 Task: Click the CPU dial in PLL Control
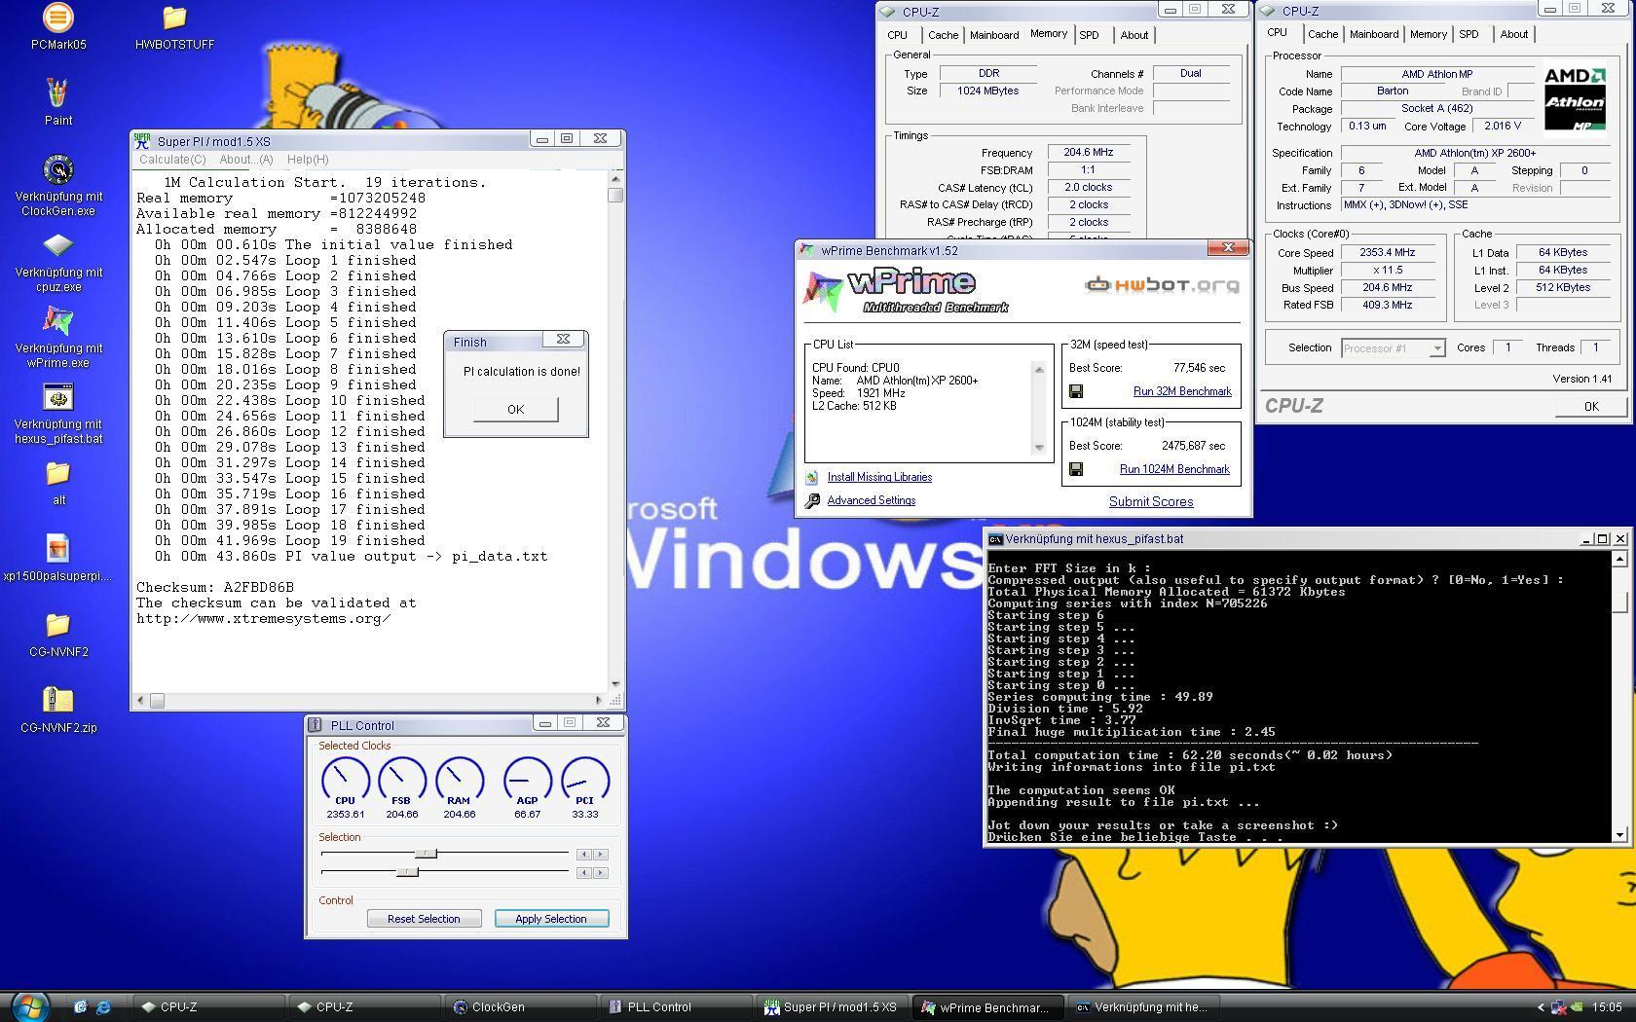tap(345, 780)
